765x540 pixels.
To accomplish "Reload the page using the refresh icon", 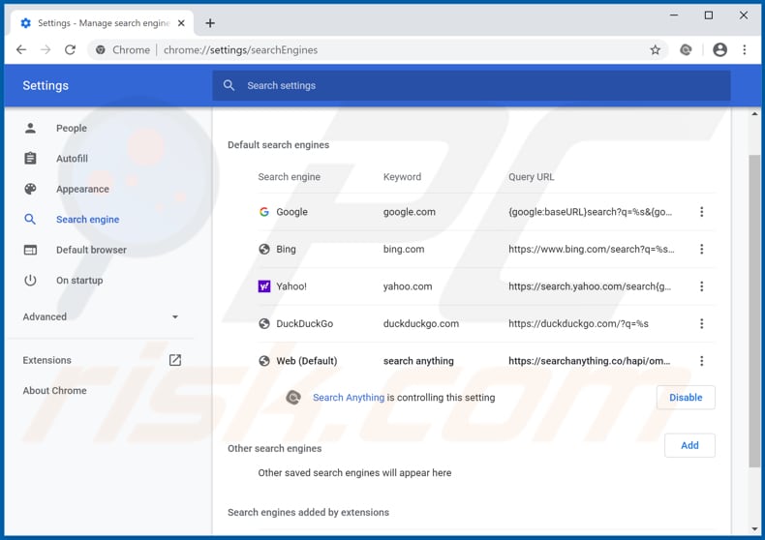I will 73,49.
